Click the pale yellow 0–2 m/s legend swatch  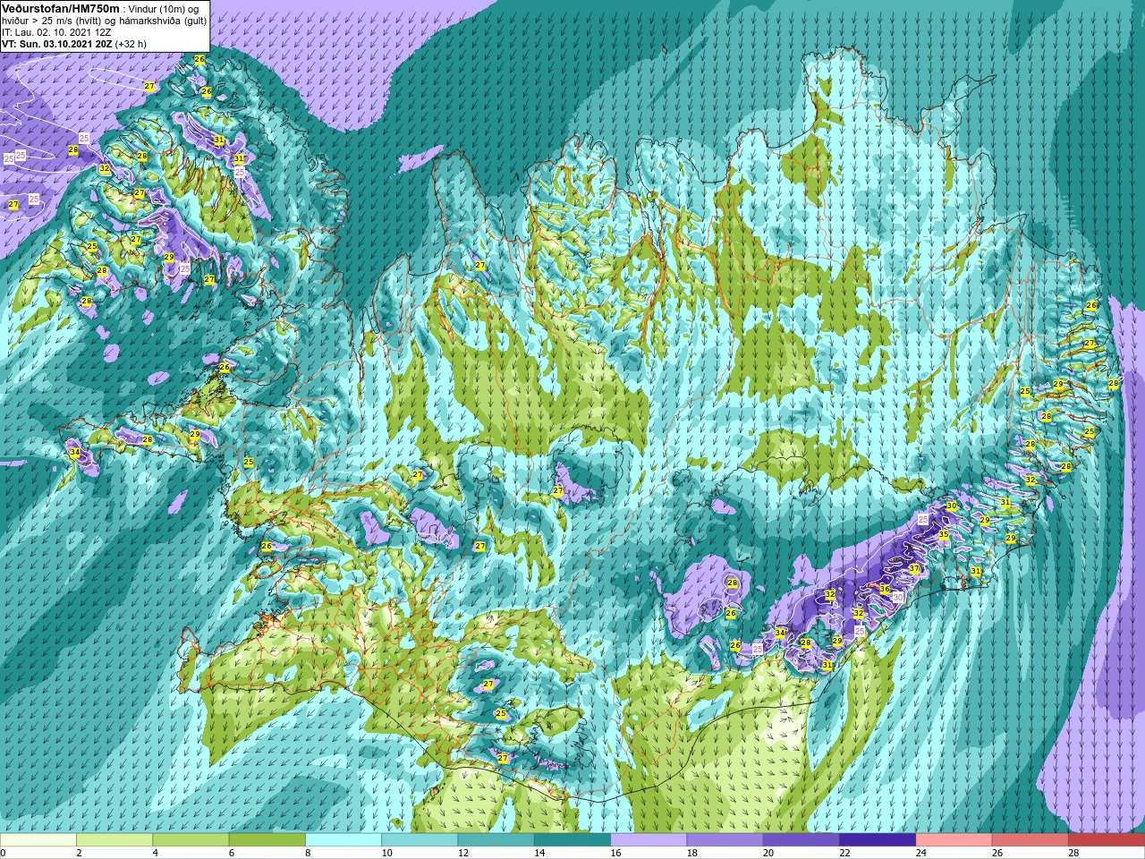point(38,840)
